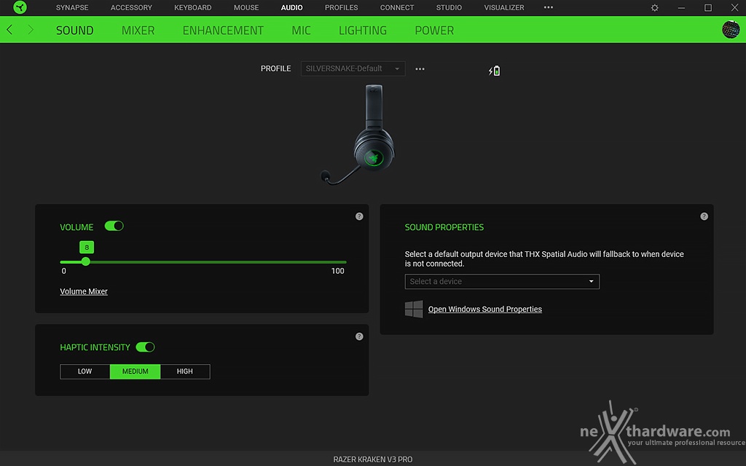Click the Razer logo icon
This screenshot has width=746, height=466.
[20, 7]
